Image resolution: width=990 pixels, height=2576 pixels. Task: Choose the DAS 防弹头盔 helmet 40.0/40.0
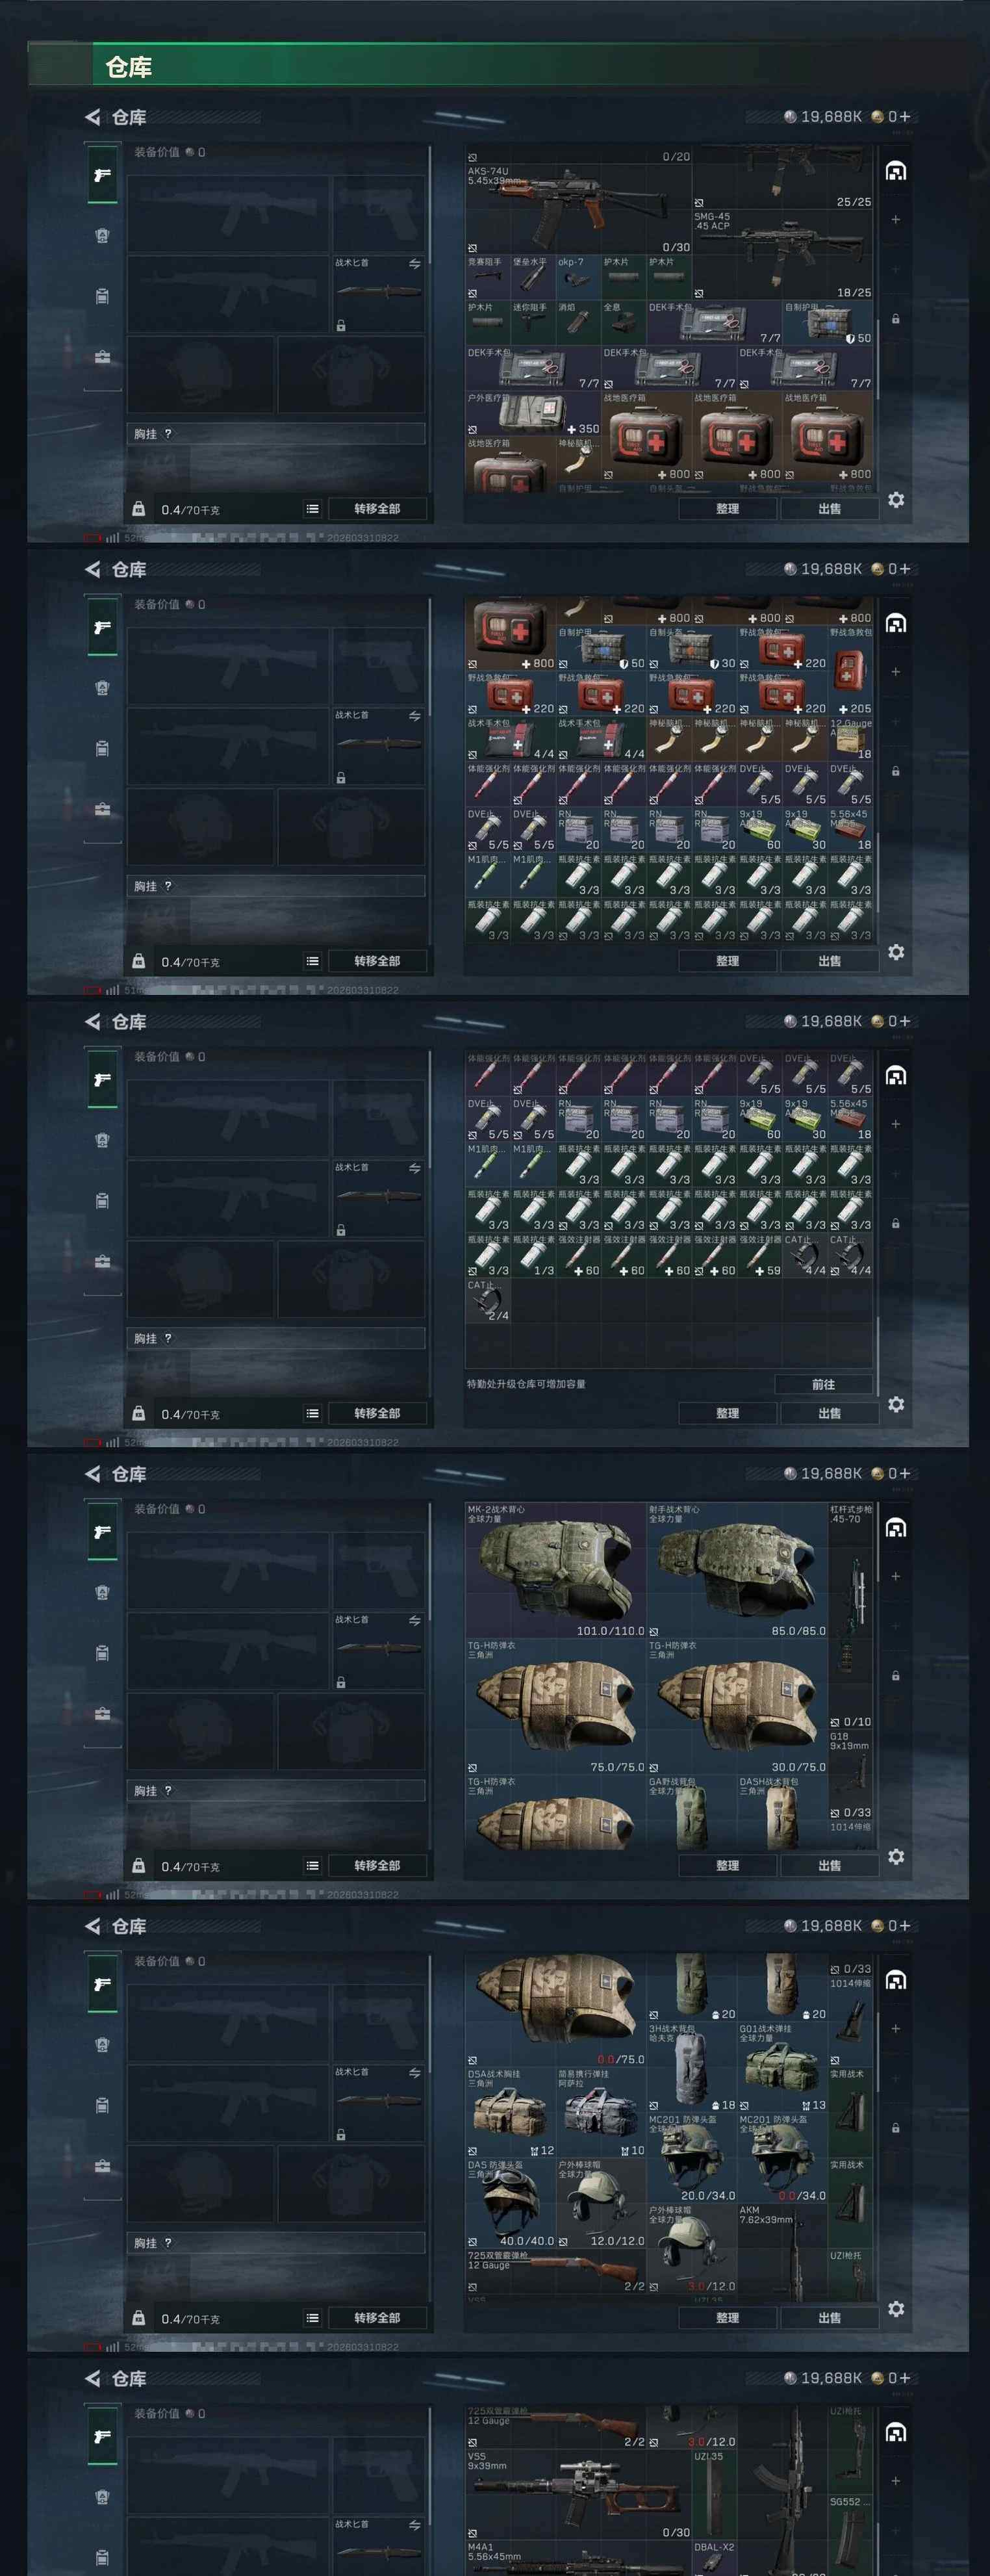point(510,2203)
